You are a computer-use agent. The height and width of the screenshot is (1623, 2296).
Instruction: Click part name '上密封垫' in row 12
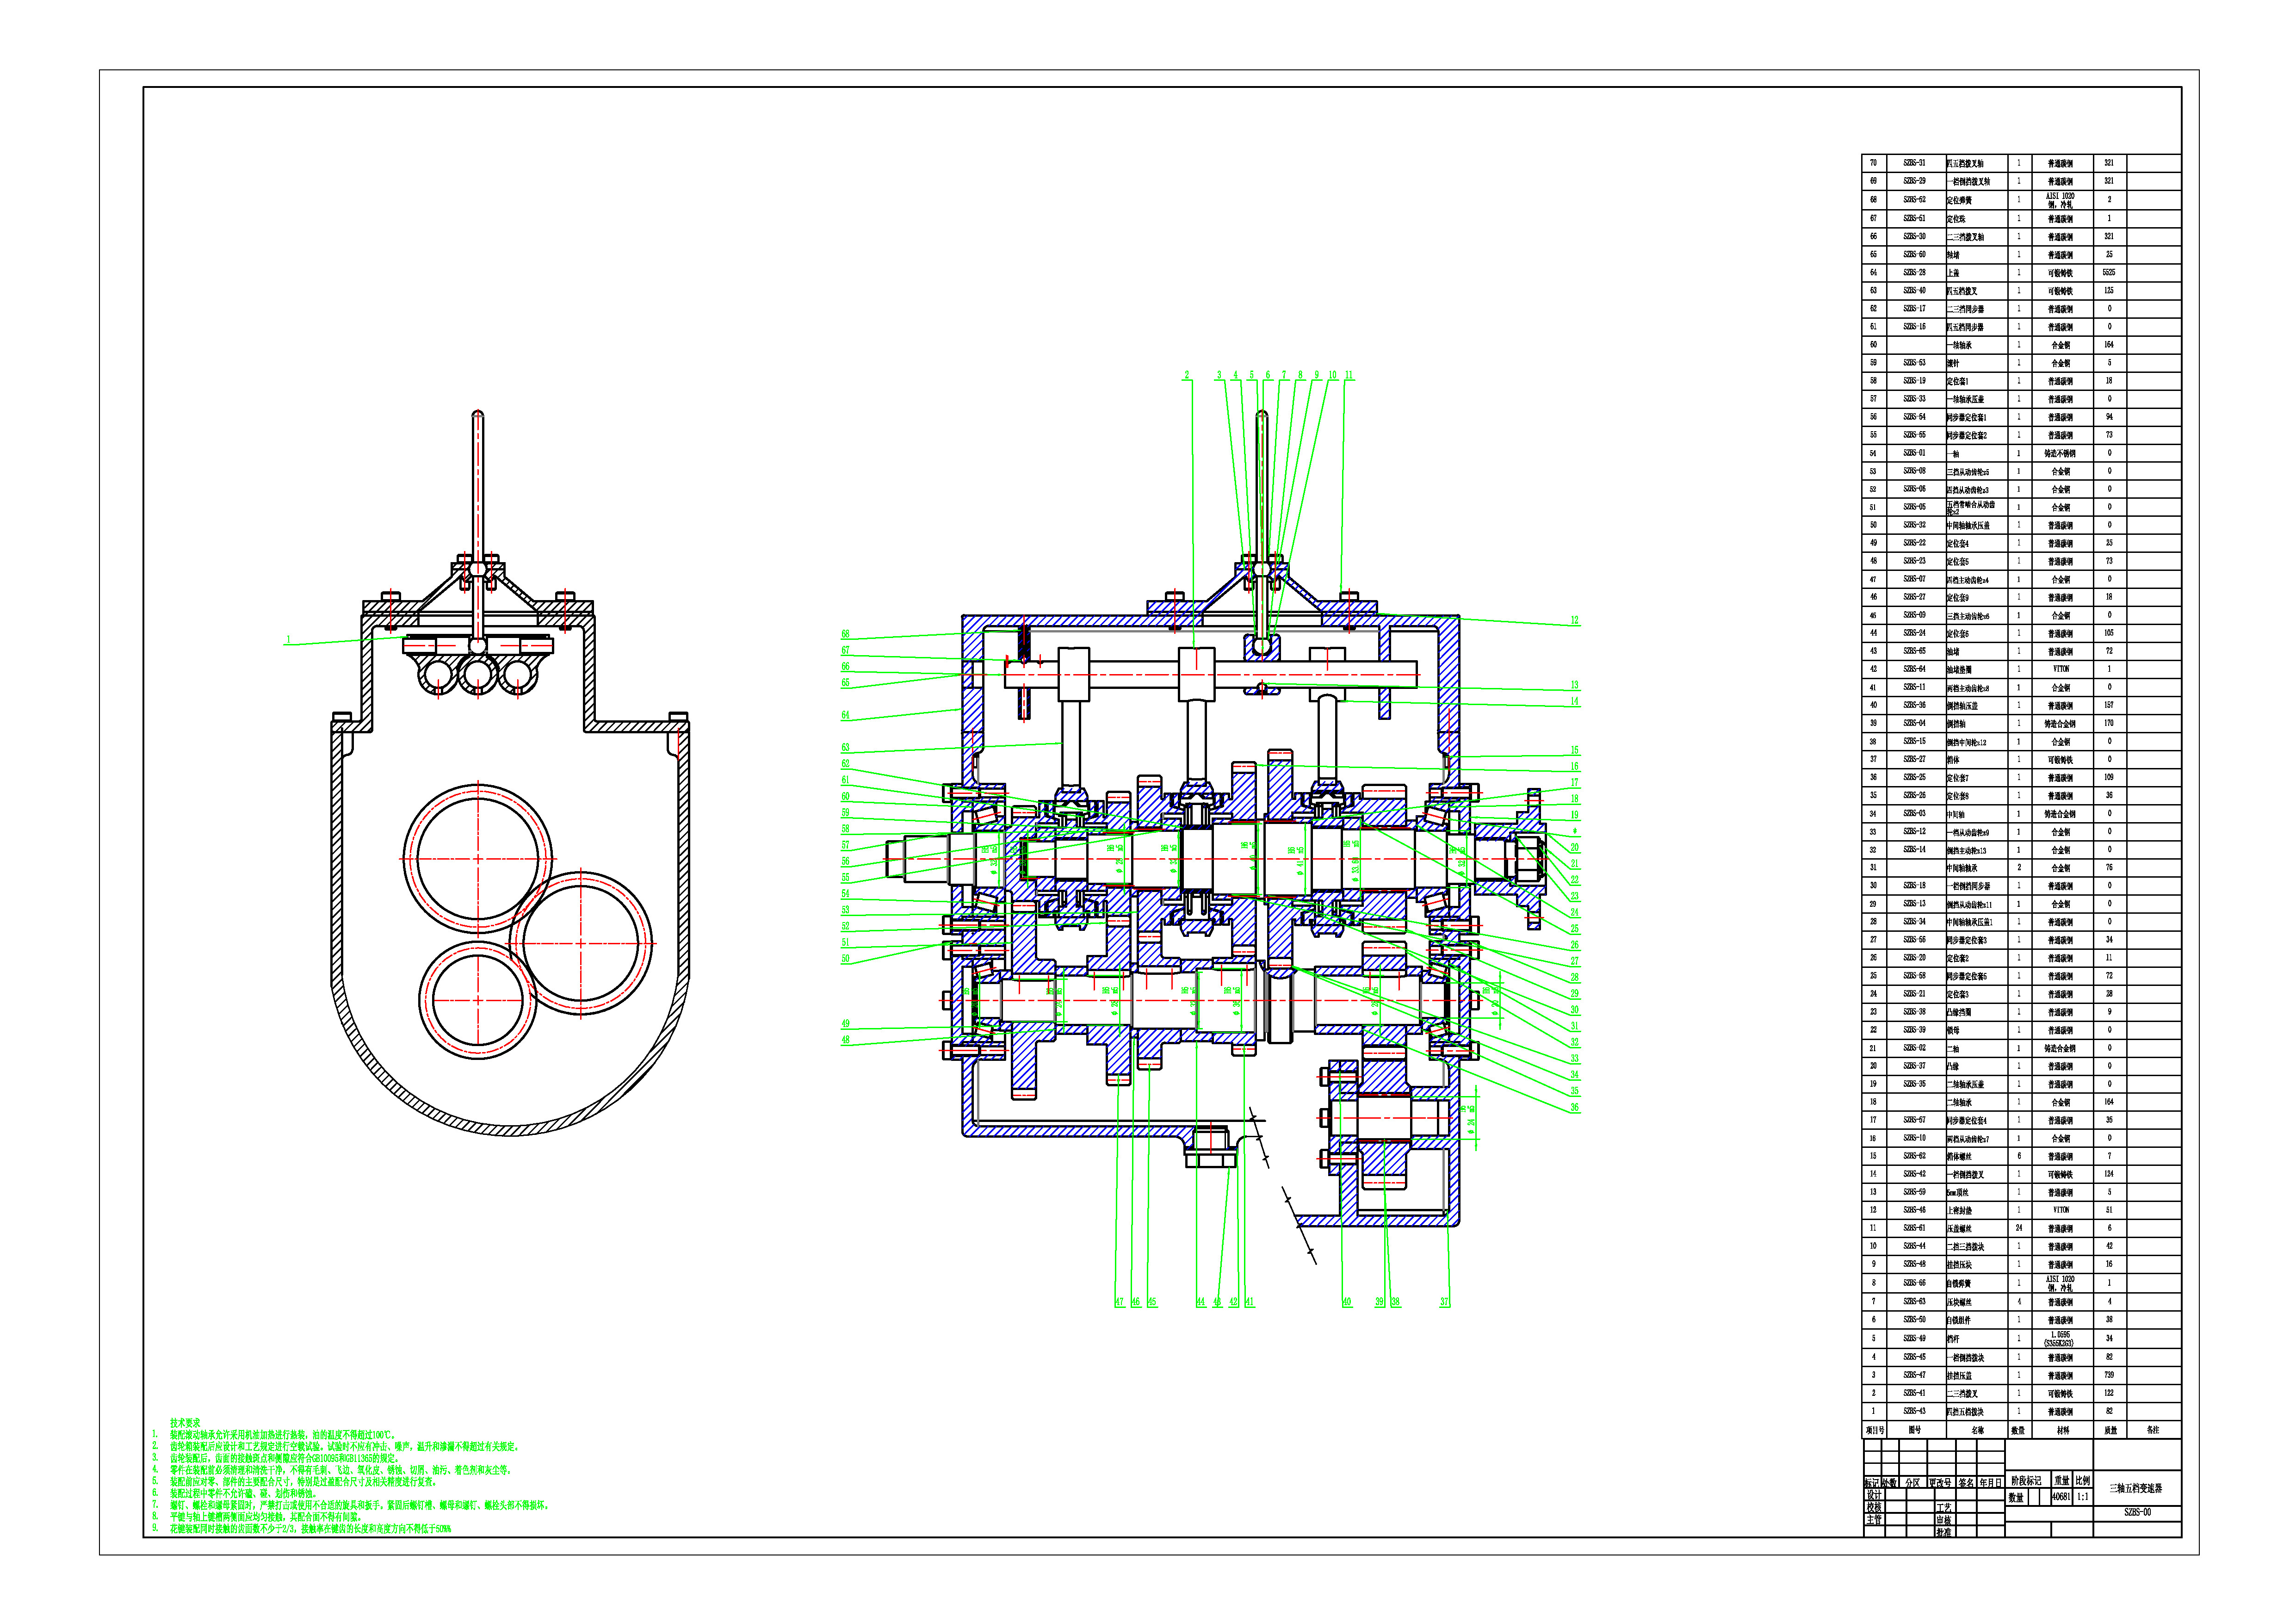pyautogui.click(x=1959, y=1211)
